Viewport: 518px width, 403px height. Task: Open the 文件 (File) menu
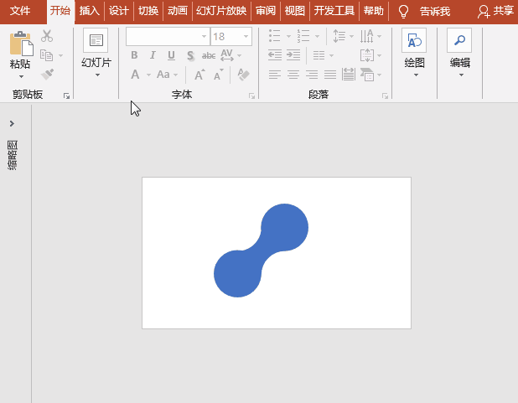pyautogui.click(x=20, y=12)
